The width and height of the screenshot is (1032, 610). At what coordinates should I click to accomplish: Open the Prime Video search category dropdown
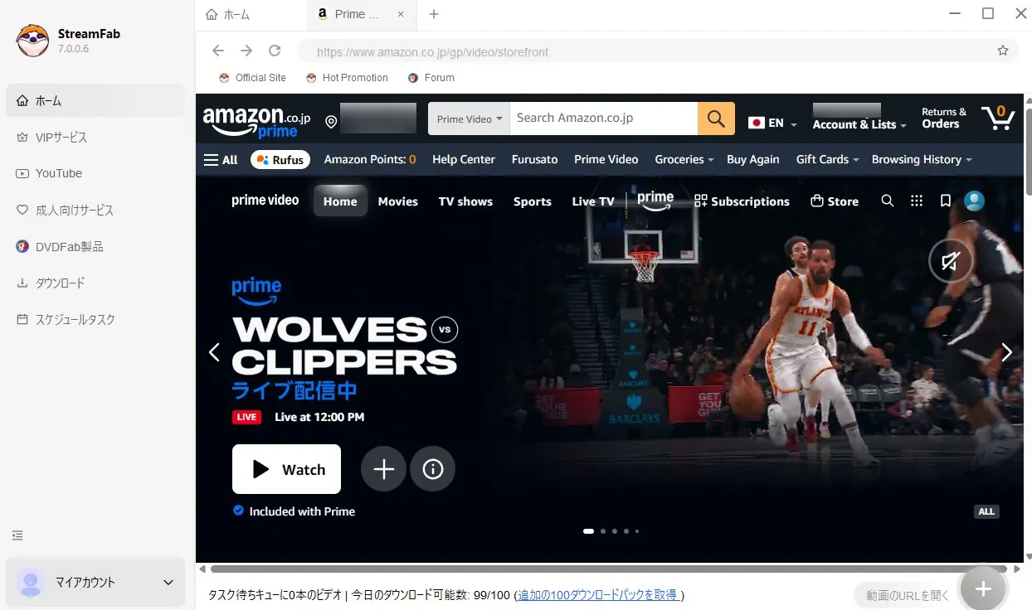[469, 119]
